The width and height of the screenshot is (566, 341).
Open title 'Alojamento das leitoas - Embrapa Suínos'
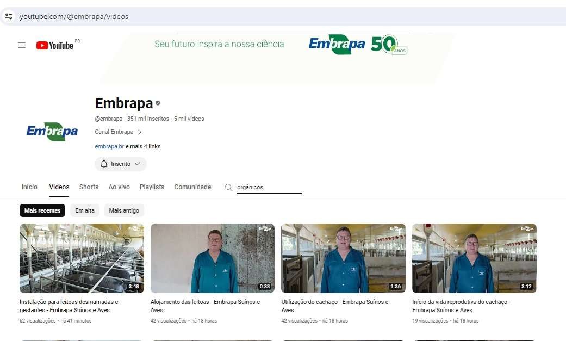coord(206,306)
